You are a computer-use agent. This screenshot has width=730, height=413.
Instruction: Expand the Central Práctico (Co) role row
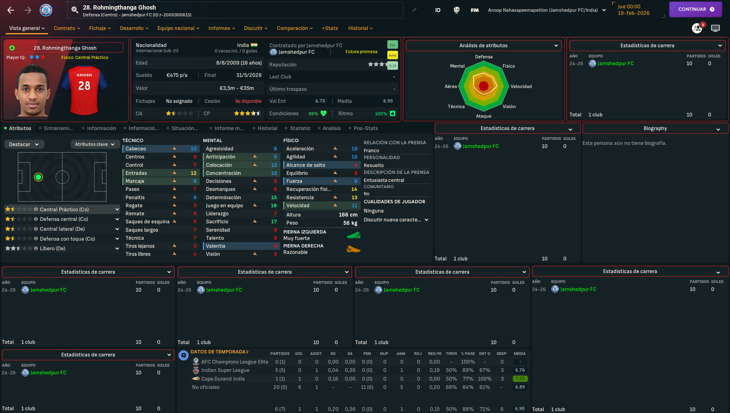pos(62,209)
